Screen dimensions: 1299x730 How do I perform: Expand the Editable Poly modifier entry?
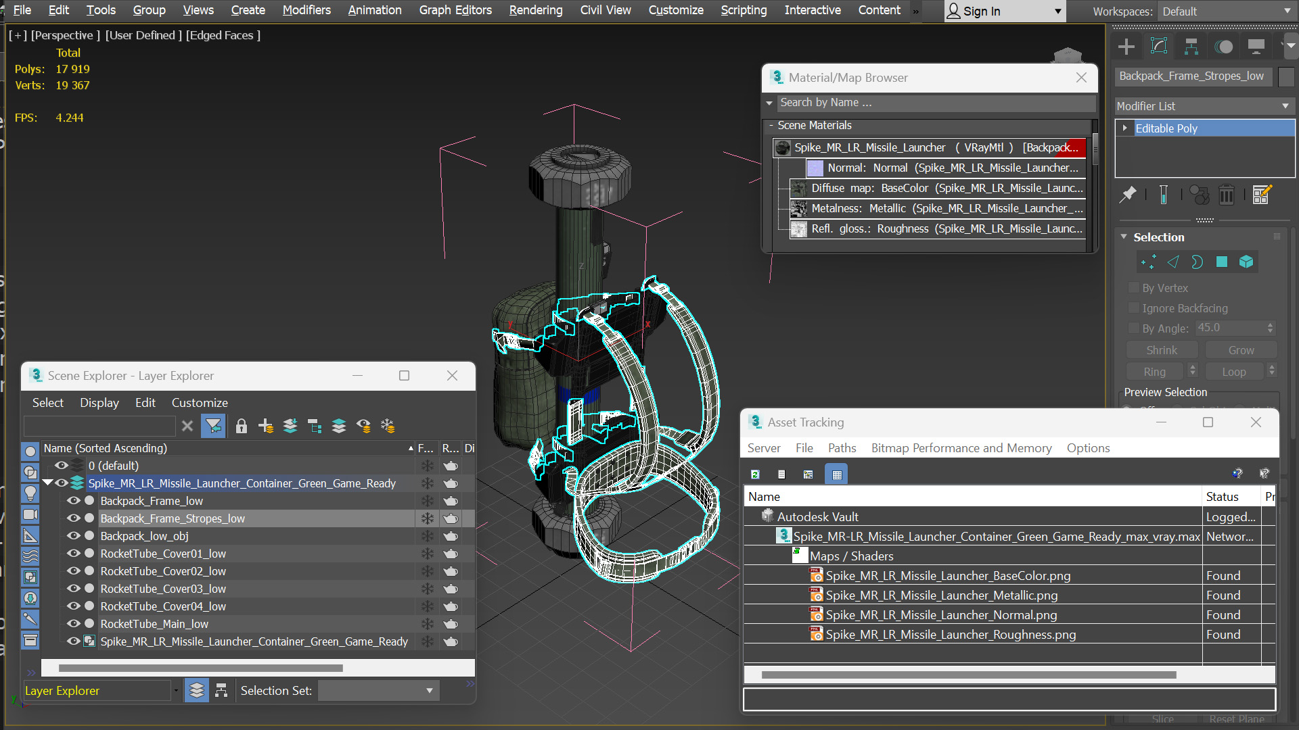click(x=1124, y=128)
